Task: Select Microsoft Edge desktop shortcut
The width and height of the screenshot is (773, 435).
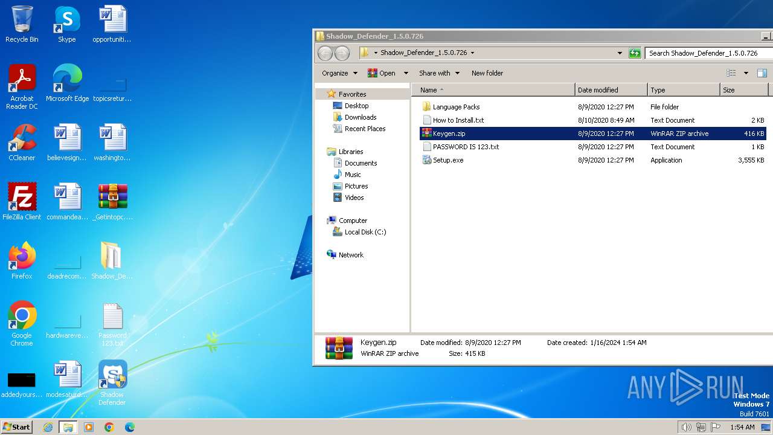Action: 67,83
